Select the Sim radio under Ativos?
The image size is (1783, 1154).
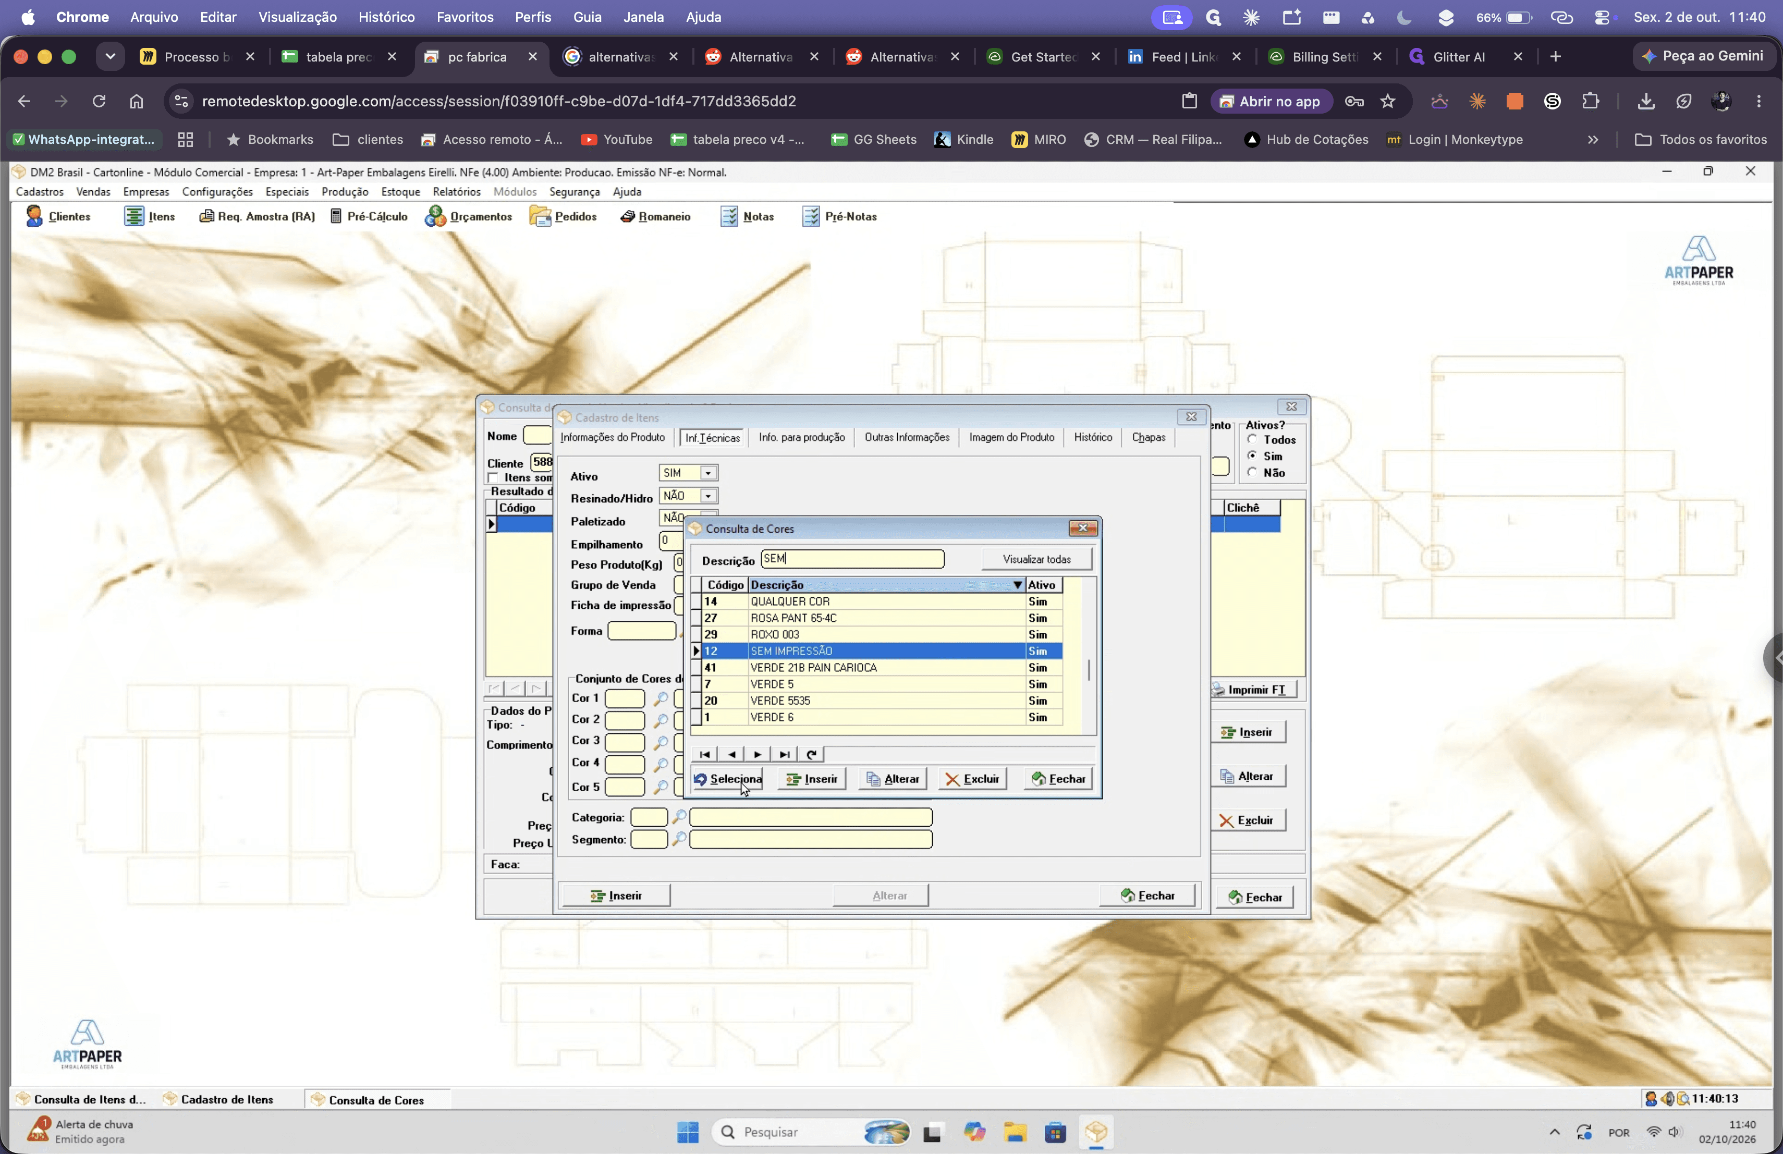coord(1252,456)
